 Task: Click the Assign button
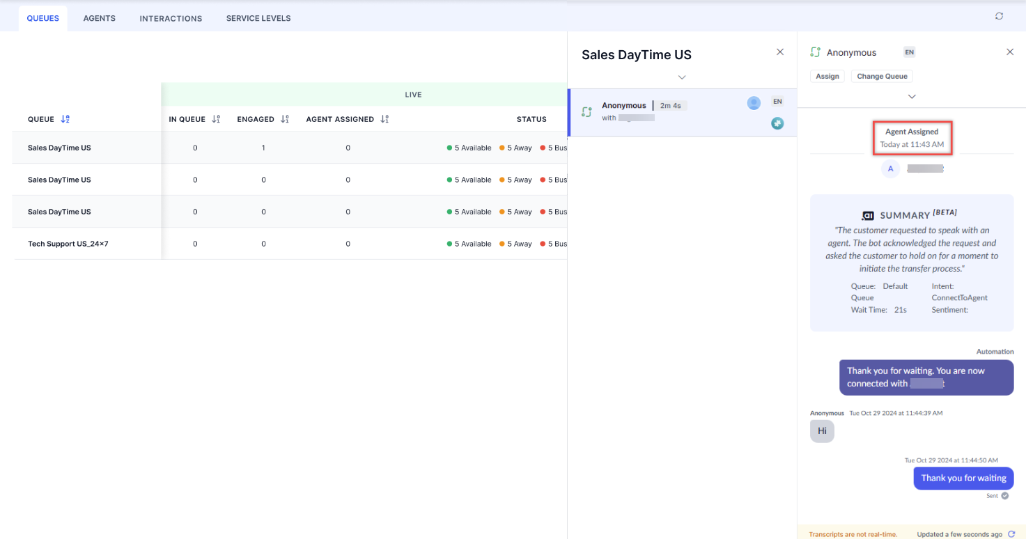[x=827, y=77]
